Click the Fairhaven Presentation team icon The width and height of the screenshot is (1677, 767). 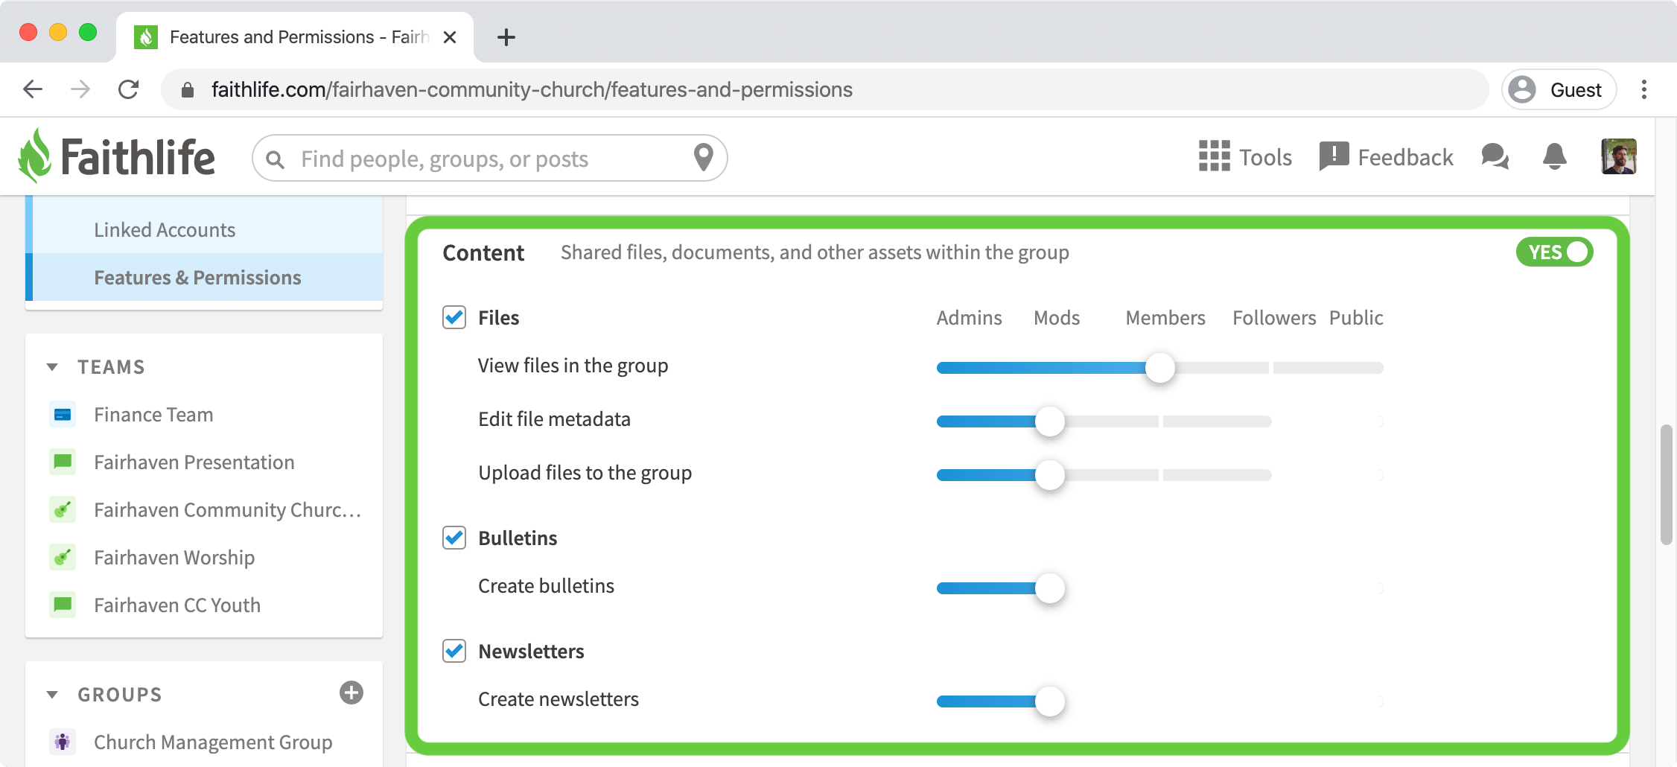[63, 462]
